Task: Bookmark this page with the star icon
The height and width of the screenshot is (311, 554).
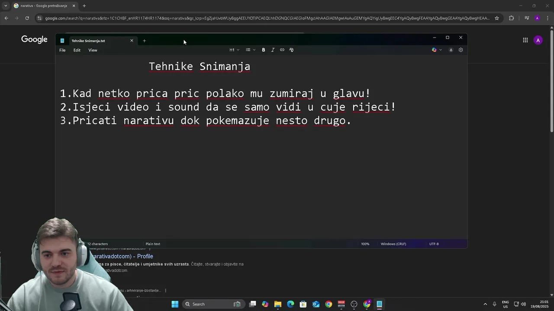Action: tap(497, 18)
